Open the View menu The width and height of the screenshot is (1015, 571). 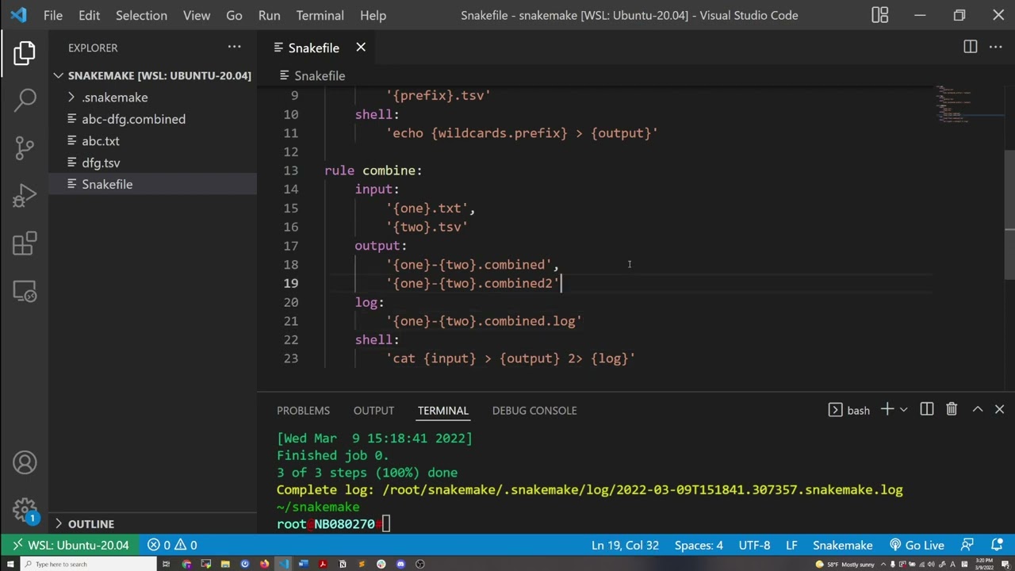197,15
